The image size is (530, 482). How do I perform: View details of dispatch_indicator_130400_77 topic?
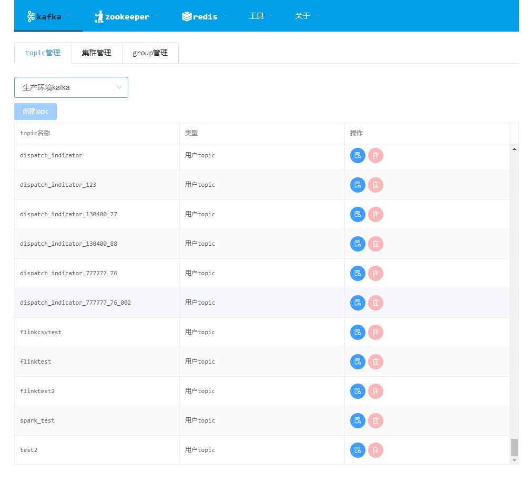pyautogui.click(x=358, y=215)
